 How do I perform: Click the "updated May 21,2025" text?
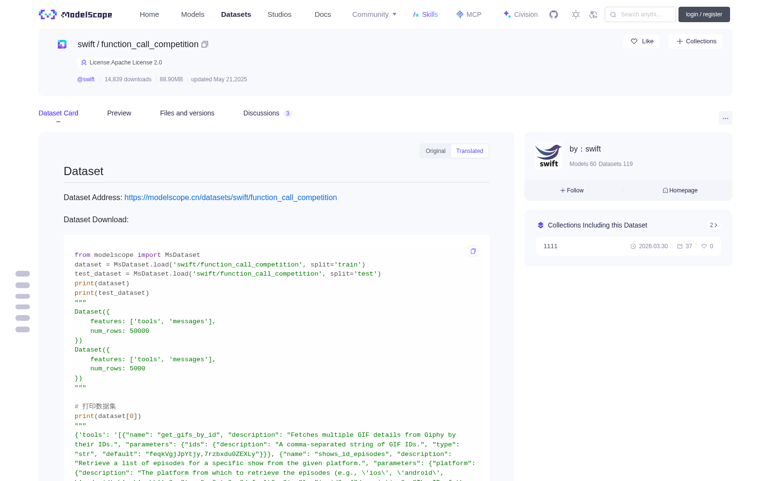click(x=219, y=79)
